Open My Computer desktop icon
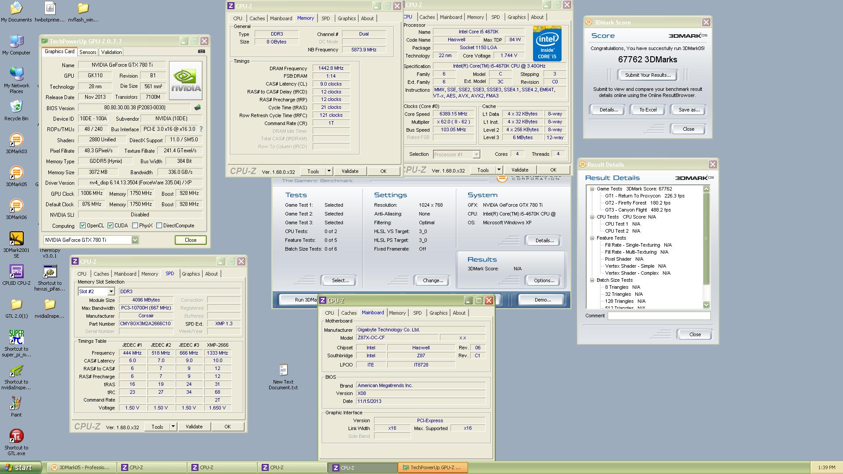 [16, 45]
